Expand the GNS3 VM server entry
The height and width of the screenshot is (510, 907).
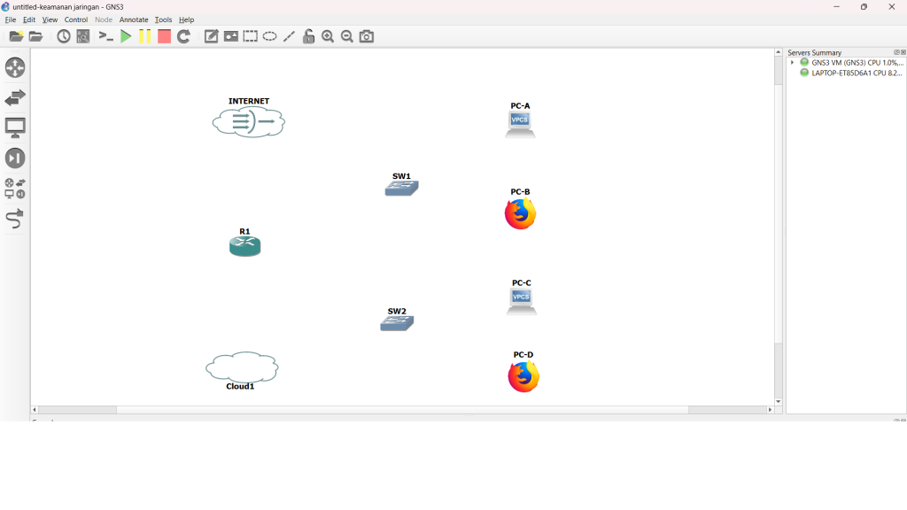(x=793, y=63)
